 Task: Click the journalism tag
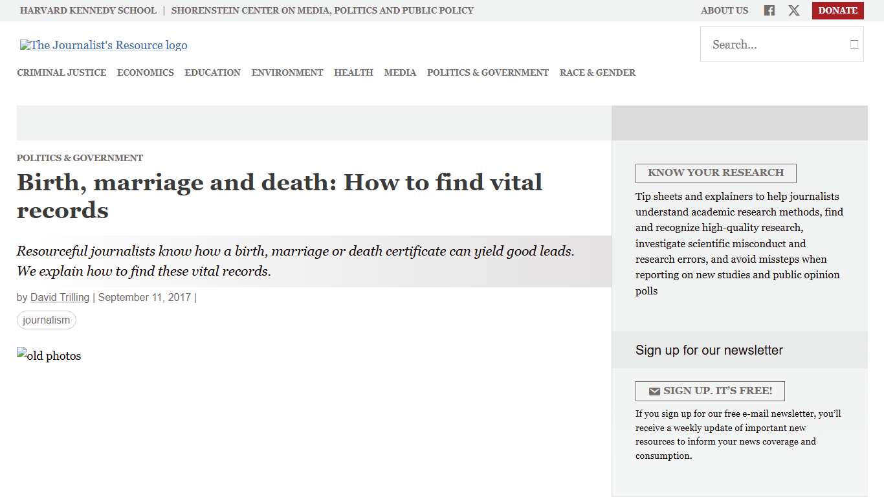coord(46,320)
